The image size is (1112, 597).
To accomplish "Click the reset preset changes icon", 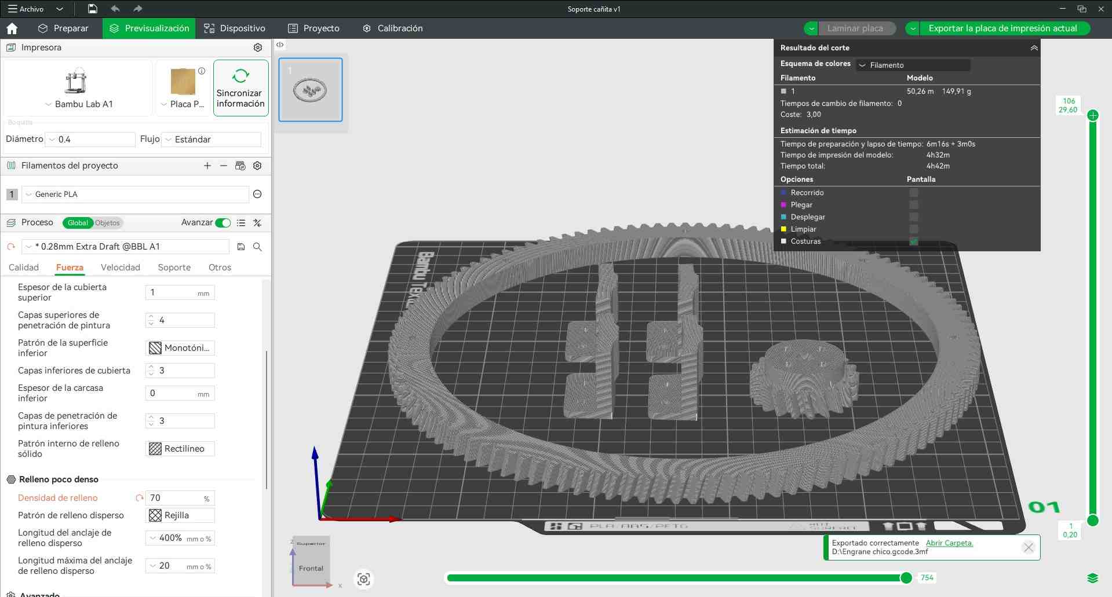I will 11,247.
